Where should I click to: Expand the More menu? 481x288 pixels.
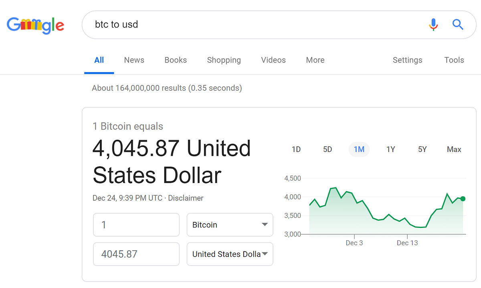tap(315, 60)
